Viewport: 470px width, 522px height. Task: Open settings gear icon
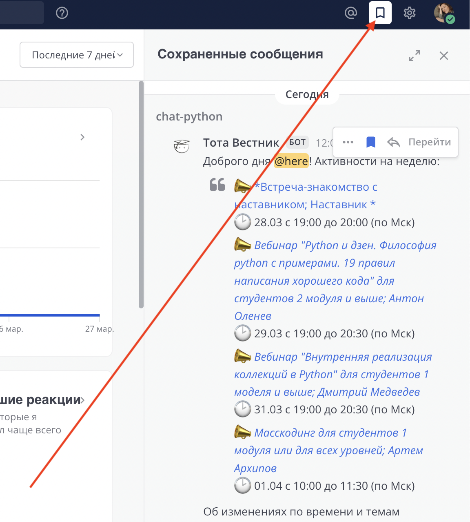[x=409, y=13]
